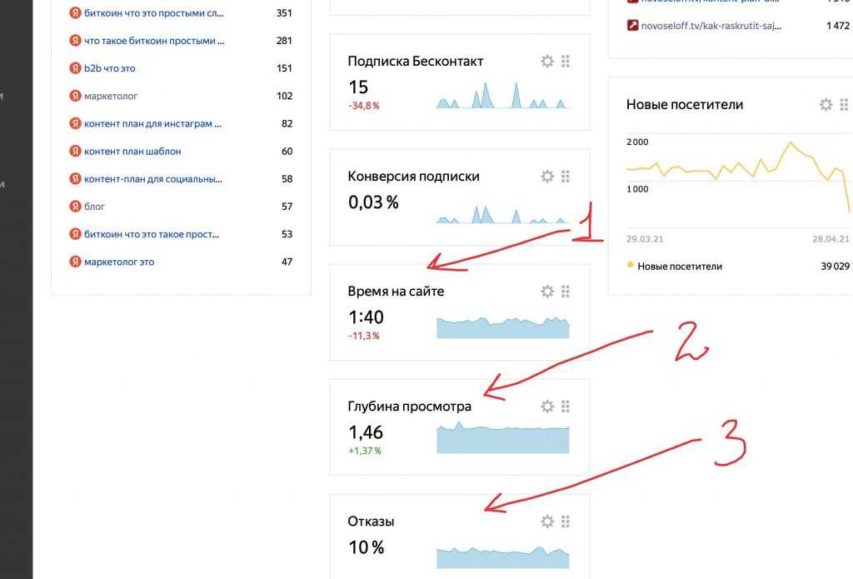Open settings gear for Конверсия подписки widget

point(547,176)
